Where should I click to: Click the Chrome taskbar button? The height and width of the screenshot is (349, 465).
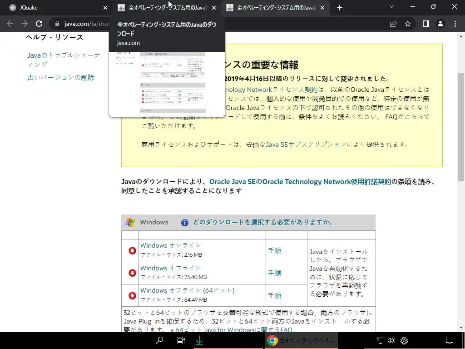coord(301,340)
